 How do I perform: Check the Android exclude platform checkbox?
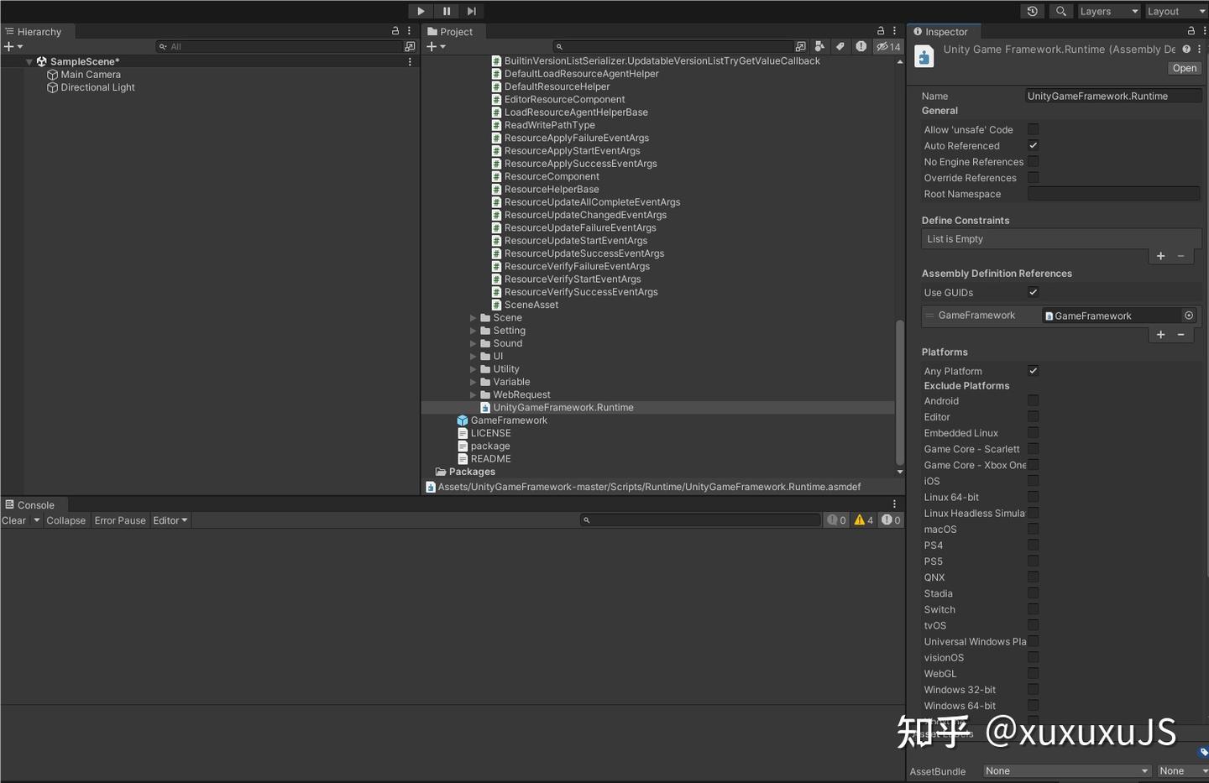[x=1033, y=400]
